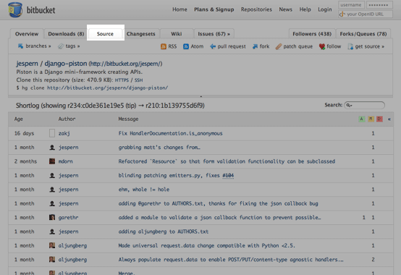This screenshot has height=275, width=401.
Task: Click the fork icon
Action: coord(255,46)
